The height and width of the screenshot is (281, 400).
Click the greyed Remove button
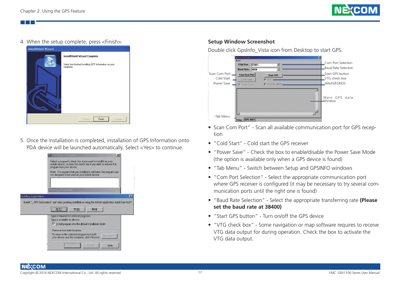(109, 236)
